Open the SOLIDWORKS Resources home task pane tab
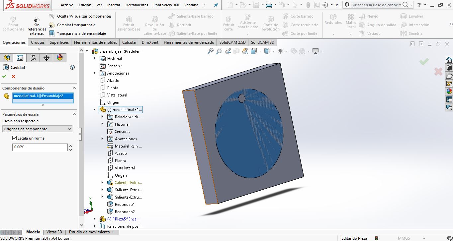Image resolution: width=453 pixels, height=241 pixels. (x=449, y=60)
